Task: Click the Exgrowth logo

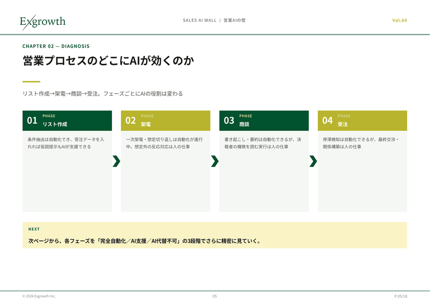Action: 43,22
